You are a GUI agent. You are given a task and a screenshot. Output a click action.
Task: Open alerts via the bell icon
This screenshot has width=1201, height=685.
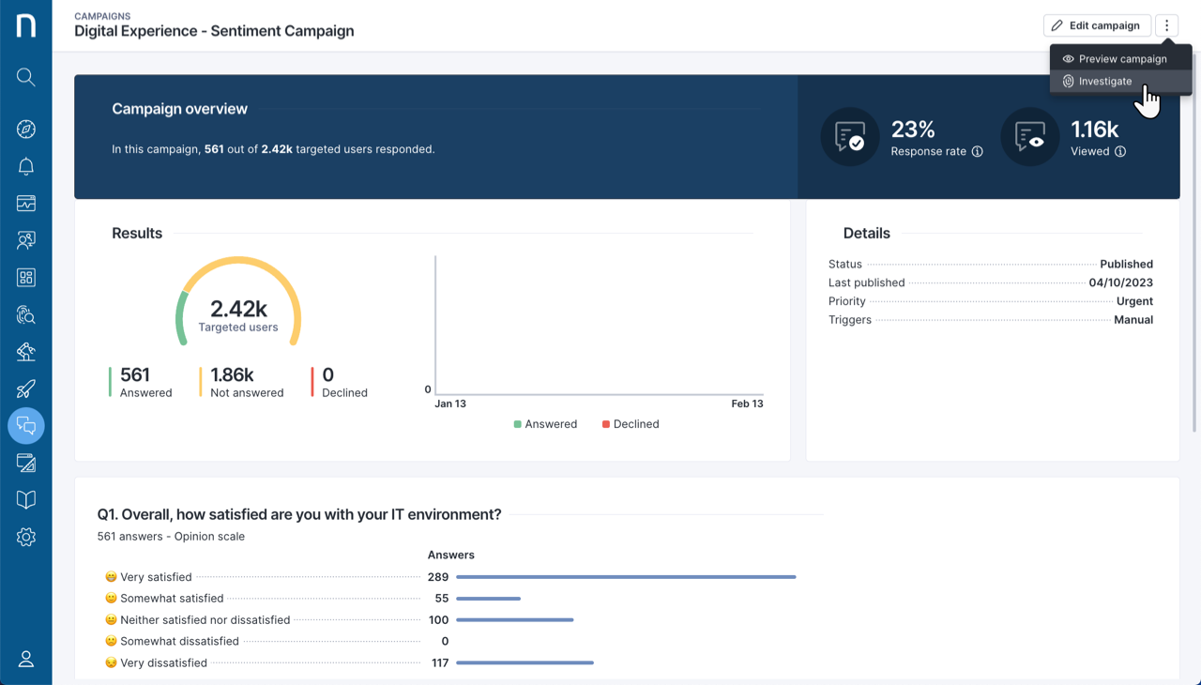click(26, 166)
